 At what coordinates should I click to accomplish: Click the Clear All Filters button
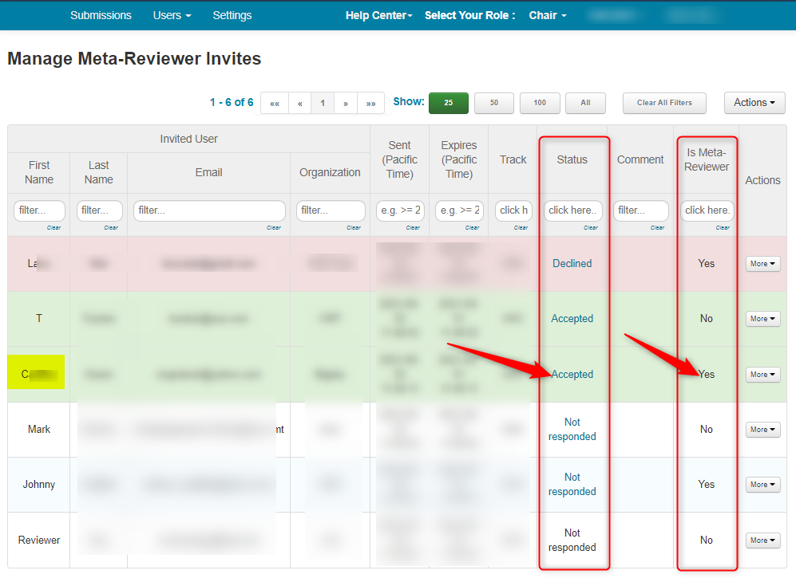(x=664, y=103)
